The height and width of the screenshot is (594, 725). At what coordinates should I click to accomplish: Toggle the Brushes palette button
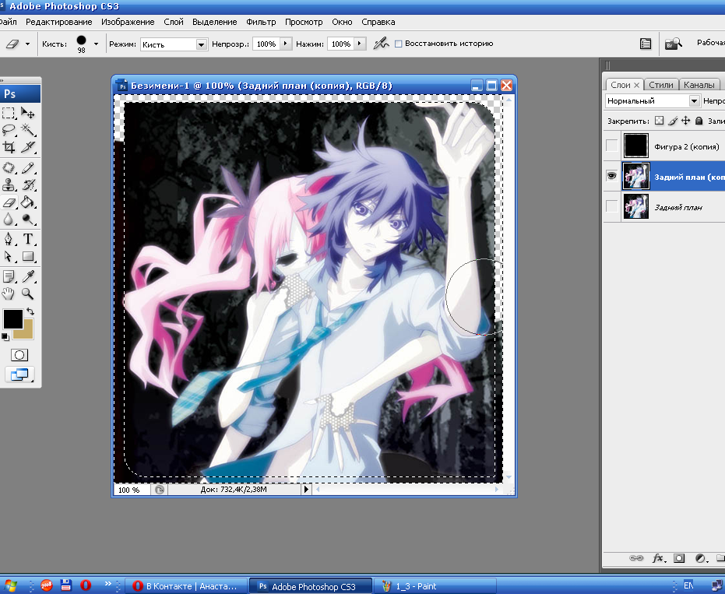tap(645, 44)
